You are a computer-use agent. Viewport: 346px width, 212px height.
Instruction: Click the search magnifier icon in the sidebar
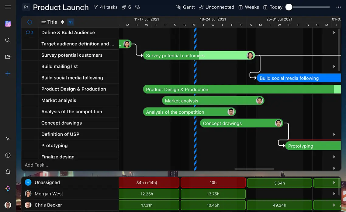[8, 40]
